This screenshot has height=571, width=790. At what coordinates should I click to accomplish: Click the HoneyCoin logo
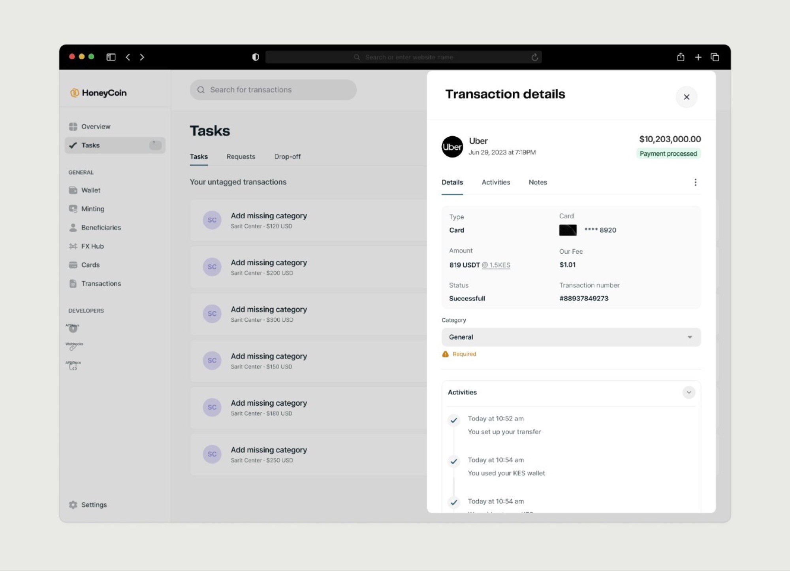pyautogui.click(x=98, y=93)
